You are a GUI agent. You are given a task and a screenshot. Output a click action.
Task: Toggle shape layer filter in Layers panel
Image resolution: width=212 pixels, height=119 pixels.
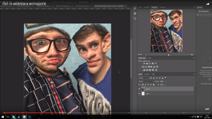[x=160, y=78]
